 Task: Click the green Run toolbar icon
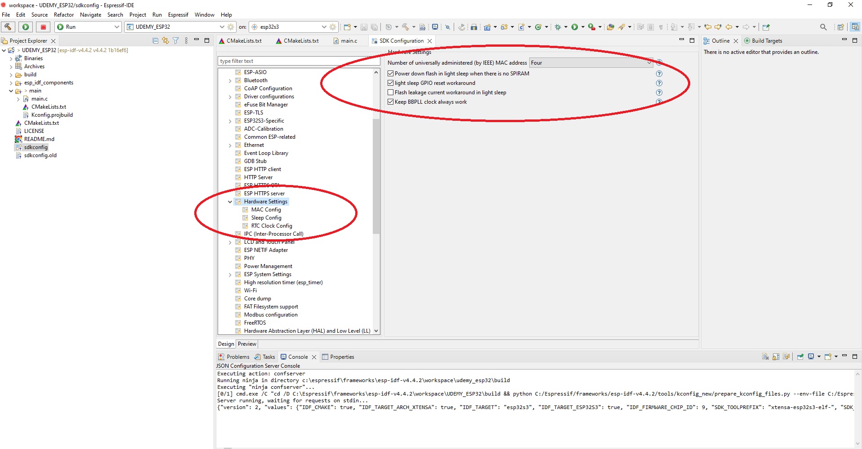click(575, 27)
